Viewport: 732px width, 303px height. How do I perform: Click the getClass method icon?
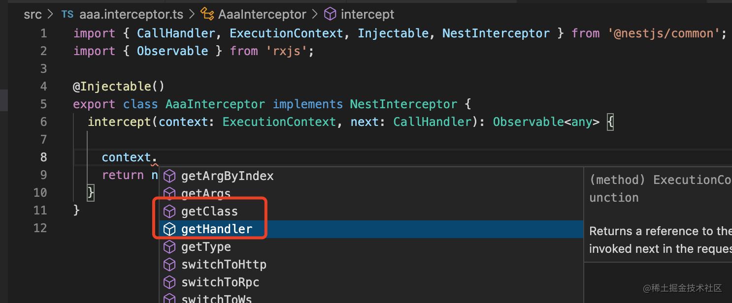169,212
